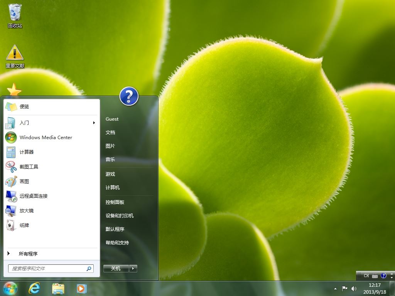The image size is (395, 296).
Task: Open 控制面板 Control Panel
Action: [115, 202]
